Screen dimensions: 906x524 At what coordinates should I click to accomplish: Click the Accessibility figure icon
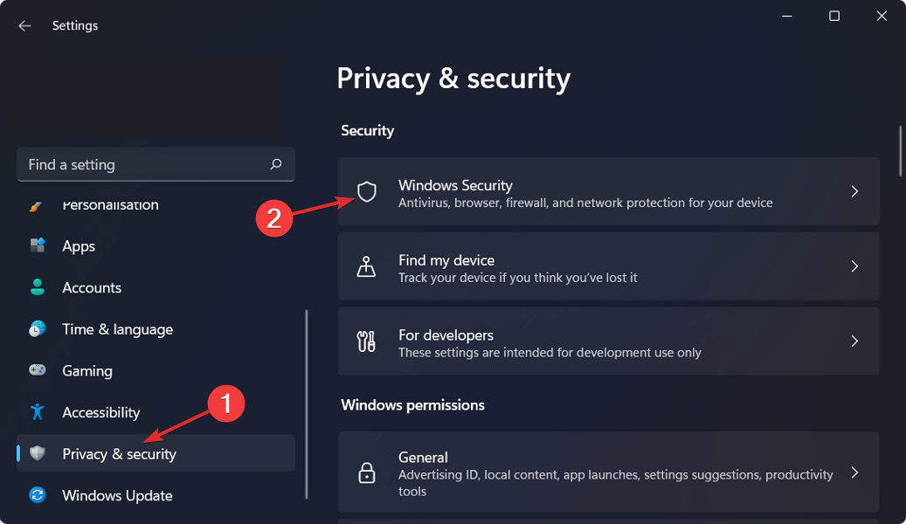tap(38, 411)
